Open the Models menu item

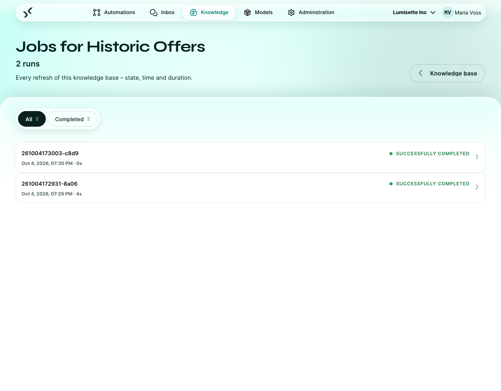[258, 13]
